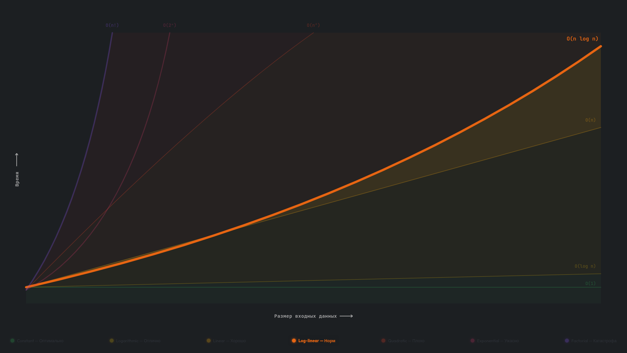Click the Constant — Оптимально legend label
This screenshot has height=353, width=627.
point(40,341)
